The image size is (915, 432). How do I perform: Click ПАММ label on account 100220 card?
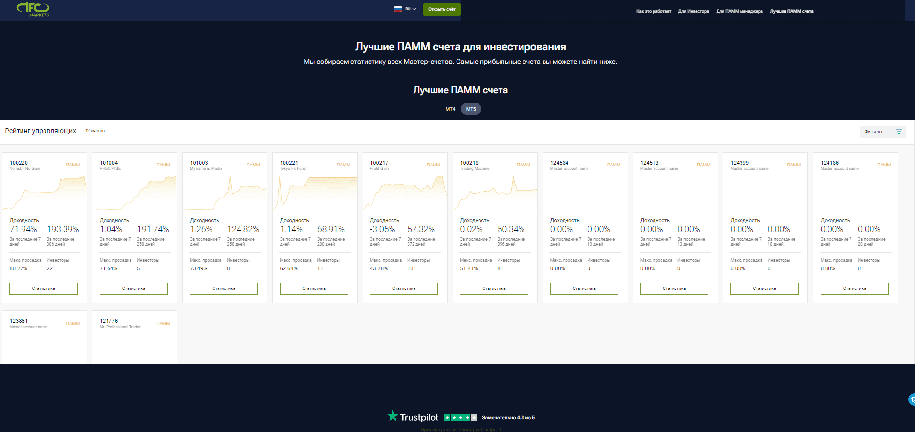point(73,165)
